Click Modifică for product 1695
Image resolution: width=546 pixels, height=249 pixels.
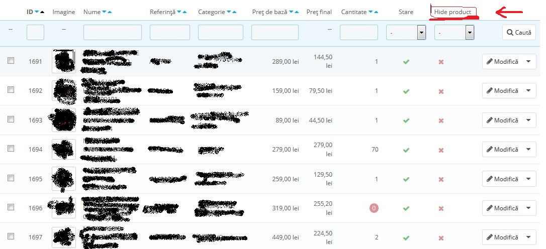pyautogui.click(x=502, y=179)
